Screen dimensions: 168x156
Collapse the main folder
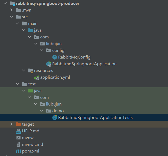click(x=17, y=24)
